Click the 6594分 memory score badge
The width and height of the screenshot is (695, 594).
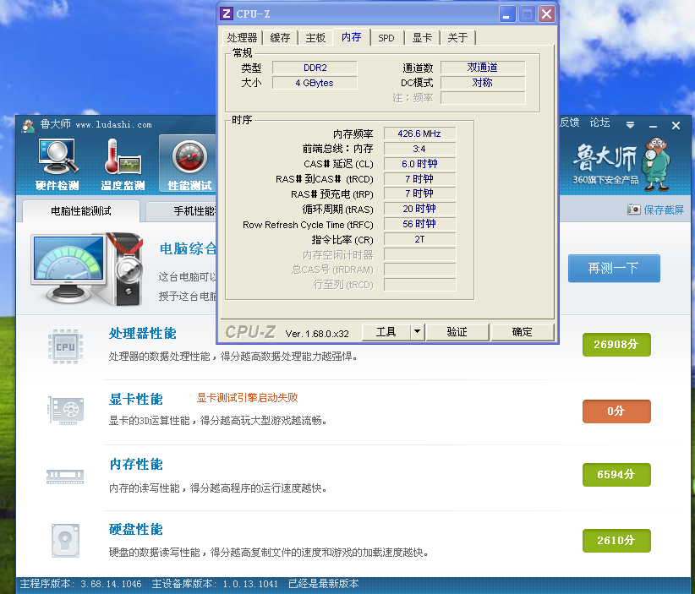click(616, 474)
